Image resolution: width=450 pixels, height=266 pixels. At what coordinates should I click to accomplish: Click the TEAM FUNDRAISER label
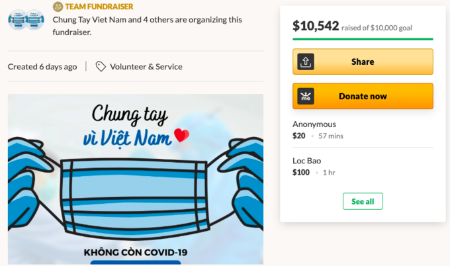99,7
